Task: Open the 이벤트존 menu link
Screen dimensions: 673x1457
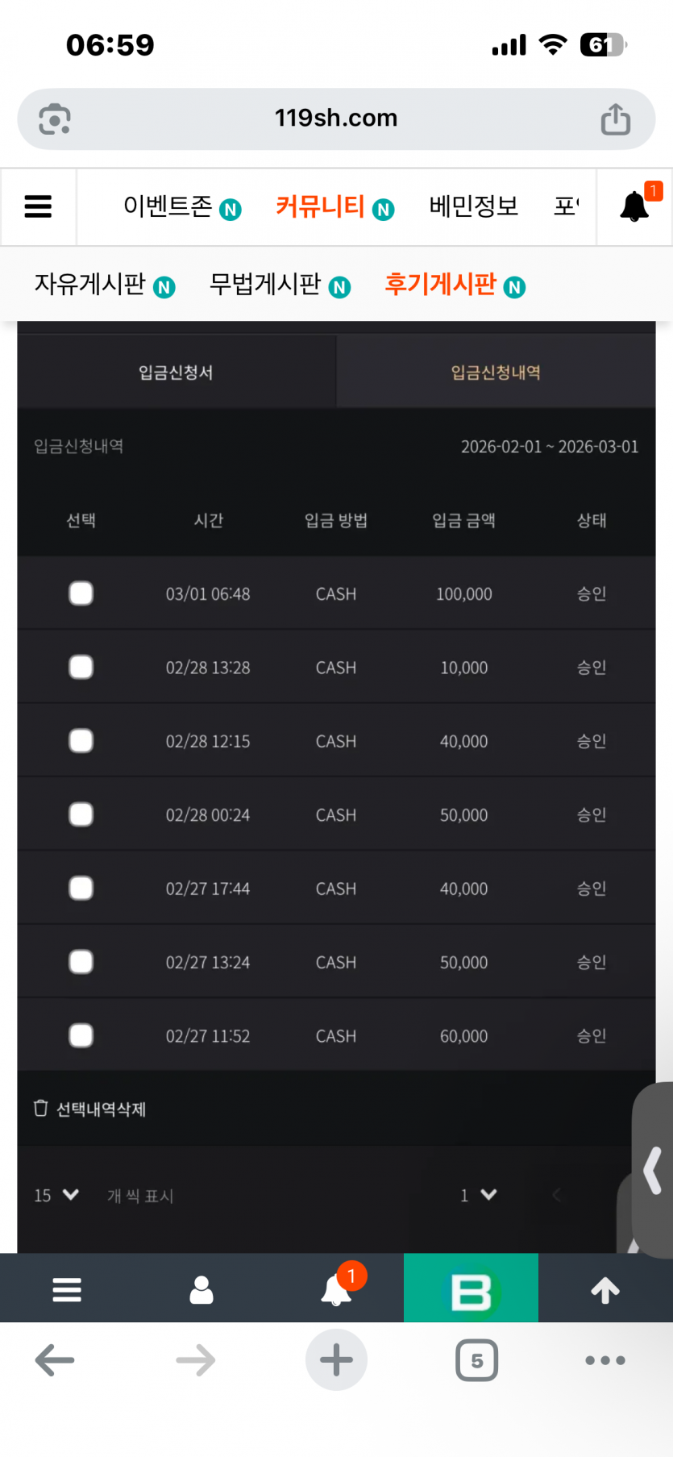Action: tap(181, 207)
